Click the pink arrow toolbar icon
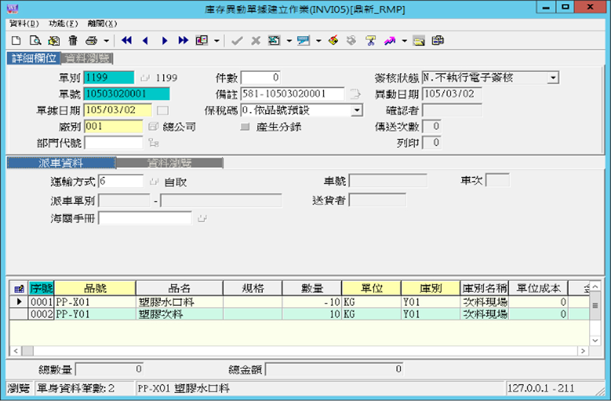Screen dimensions: 611x402 pos(389,40)
